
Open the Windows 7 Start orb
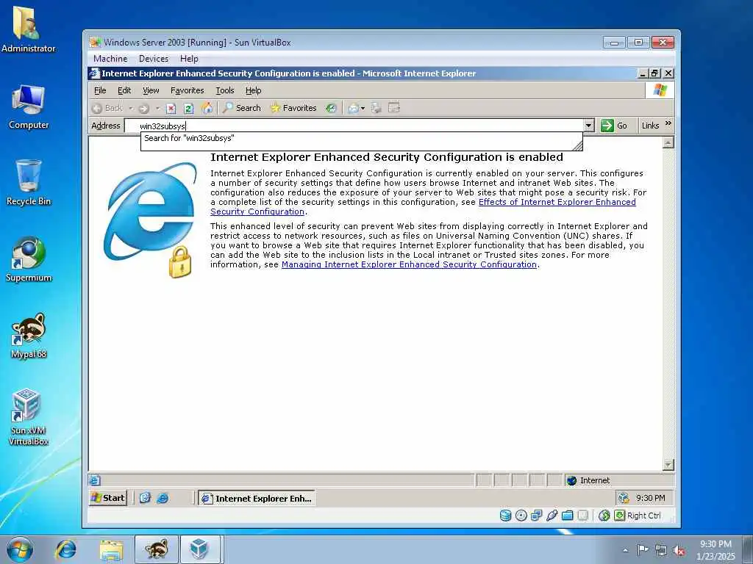pos(20,549)
